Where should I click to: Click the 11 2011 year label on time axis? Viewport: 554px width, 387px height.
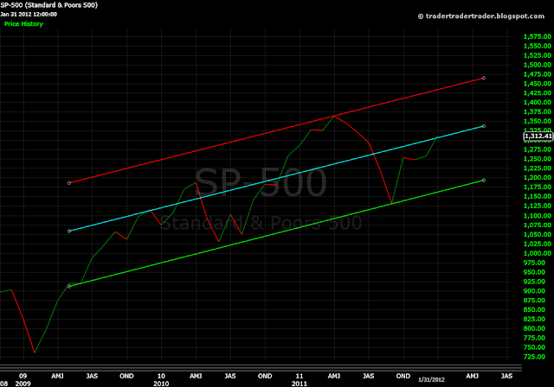pyautogui.click(x=300, y=379)
